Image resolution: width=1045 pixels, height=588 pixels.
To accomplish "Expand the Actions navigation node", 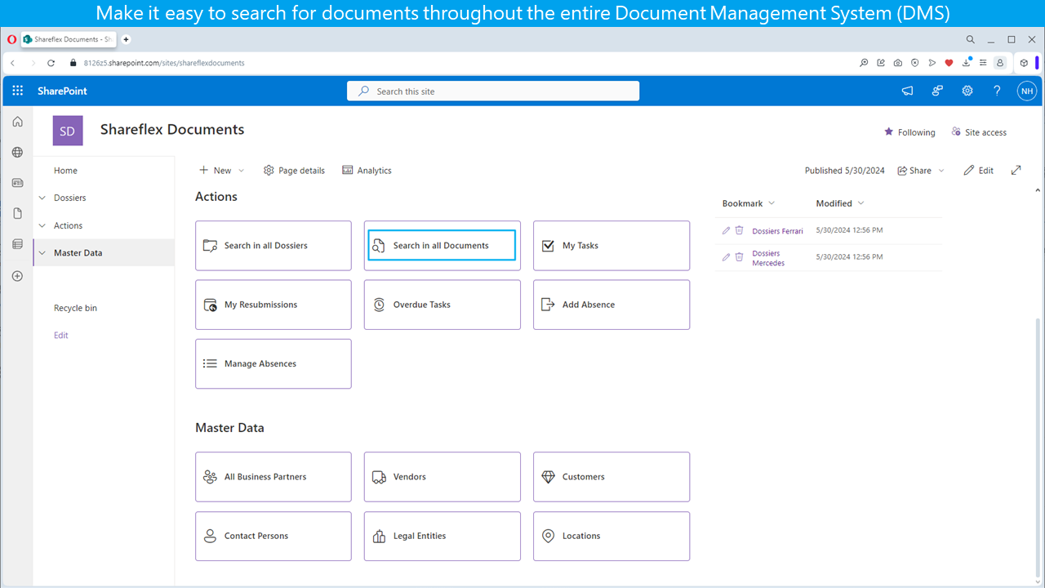I will [42, 225].
